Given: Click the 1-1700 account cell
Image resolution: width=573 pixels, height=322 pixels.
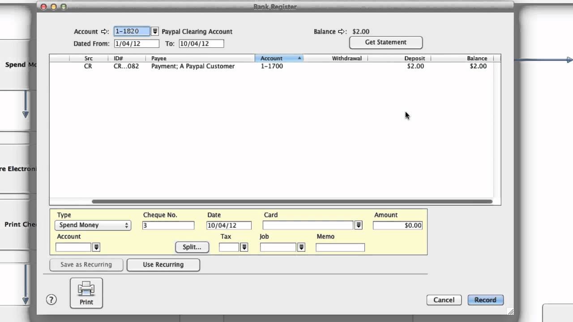Looking at the screenshot, I should 272,66.
